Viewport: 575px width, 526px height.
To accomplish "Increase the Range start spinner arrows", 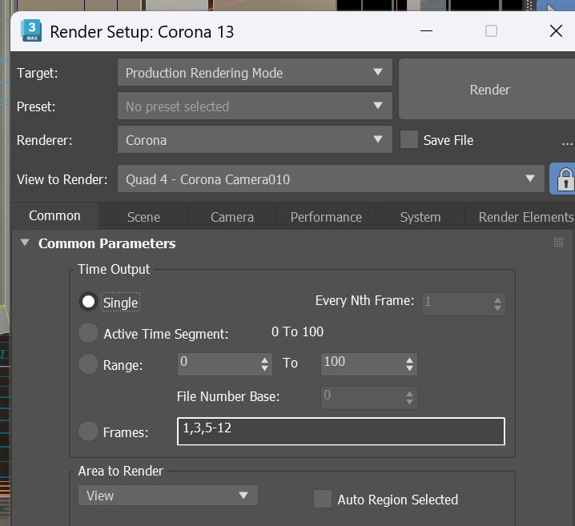I will (x=264, y=360).
